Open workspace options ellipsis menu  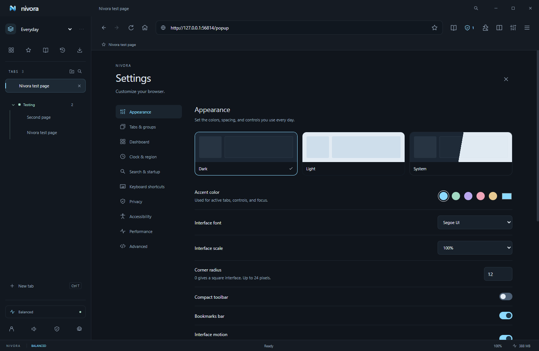[82, 29]
